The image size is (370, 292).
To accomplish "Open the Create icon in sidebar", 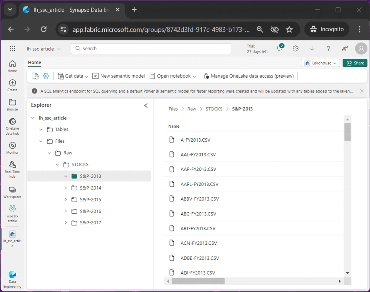I will [12, 85].
